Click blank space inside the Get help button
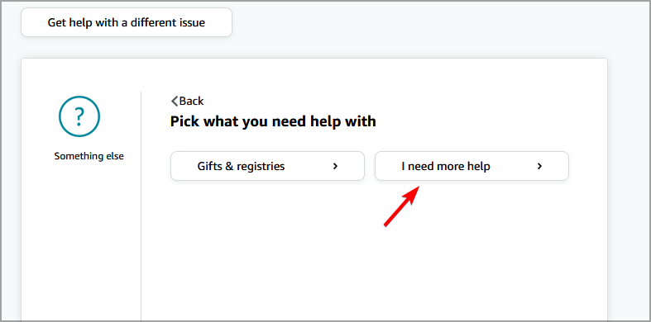 (x=34, y=22)
